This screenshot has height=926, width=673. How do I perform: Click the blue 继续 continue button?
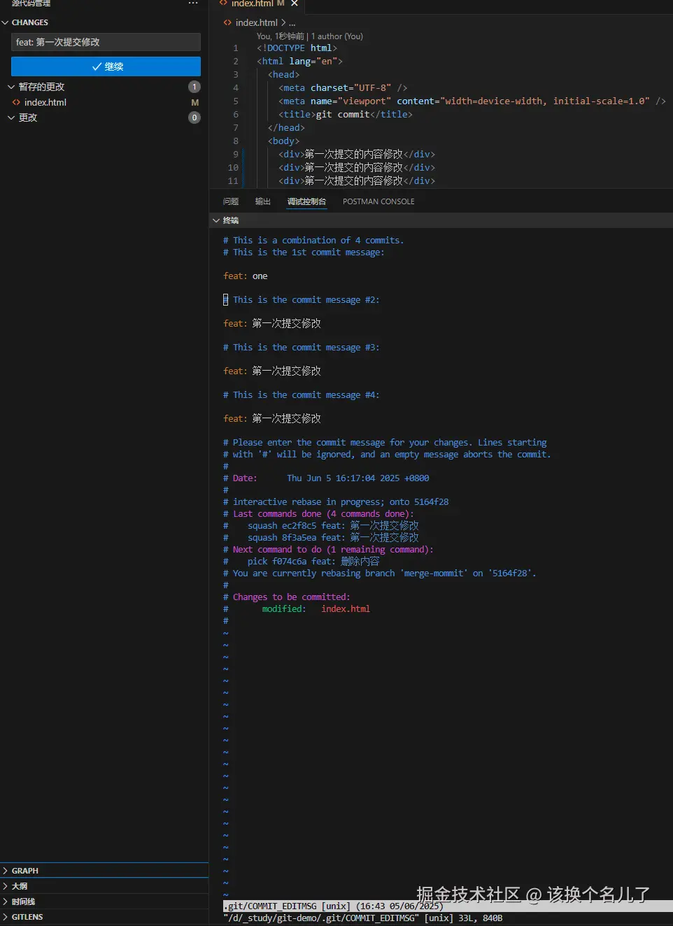click(x=106, y=66)
